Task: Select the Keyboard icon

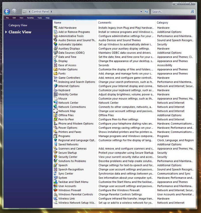Action: click(56, 90)
